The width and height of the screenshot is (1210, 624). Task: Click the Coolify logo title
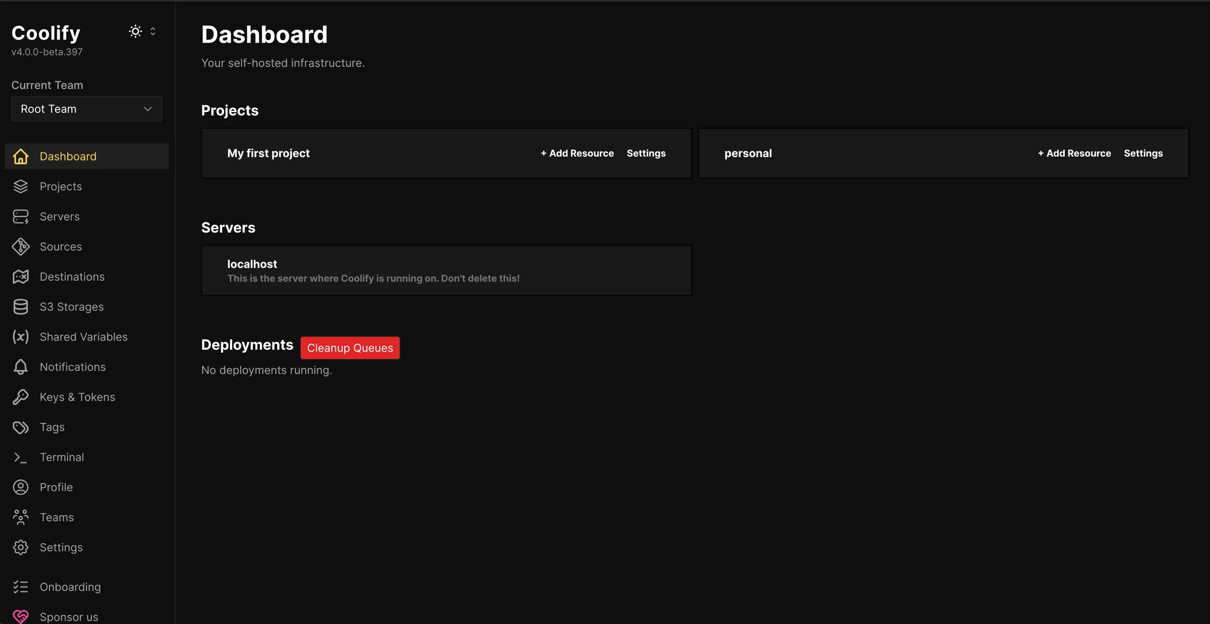click(46, 33)
